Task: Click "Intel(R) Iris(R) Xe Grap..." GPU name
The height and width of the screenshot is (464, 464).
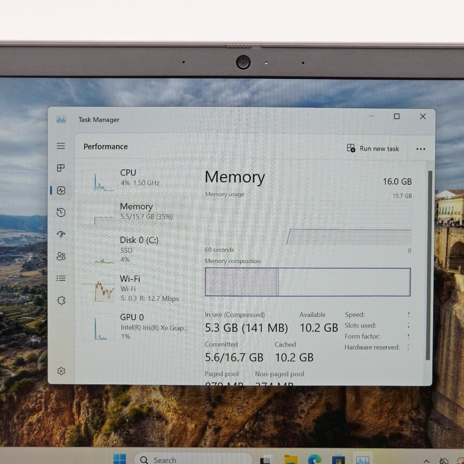Action: (154, 328)
